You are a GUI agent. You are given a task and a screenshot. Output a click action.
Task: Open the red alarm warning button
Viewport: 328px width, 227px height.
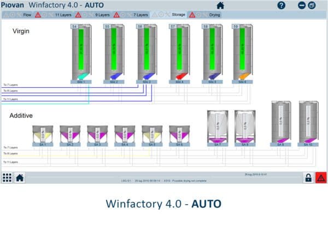tap(321, 178)
